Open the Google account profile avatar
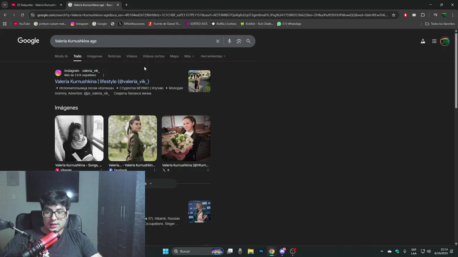458x257 pixels. [x=445, y=41]
